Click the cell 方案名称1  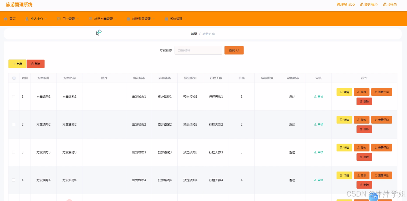pyautogui.click(x=69, y=97)
